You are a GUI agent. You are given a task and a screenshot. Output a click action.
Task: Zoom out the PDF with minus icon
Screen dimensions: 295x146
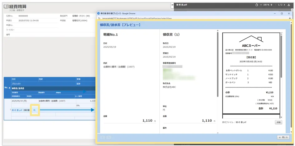coord(261,5)
